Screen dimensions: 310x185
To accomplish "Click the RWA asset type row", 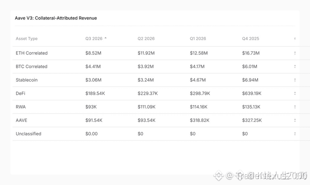I will 156,107.
